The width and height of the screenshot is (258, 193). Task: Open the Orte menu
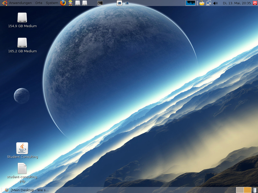pyautogui.click(x=39, y=3)
